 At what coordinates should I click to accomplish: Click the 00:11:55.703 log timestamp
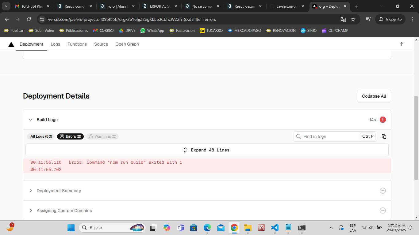pyautogui.click(x=46, y=170)
